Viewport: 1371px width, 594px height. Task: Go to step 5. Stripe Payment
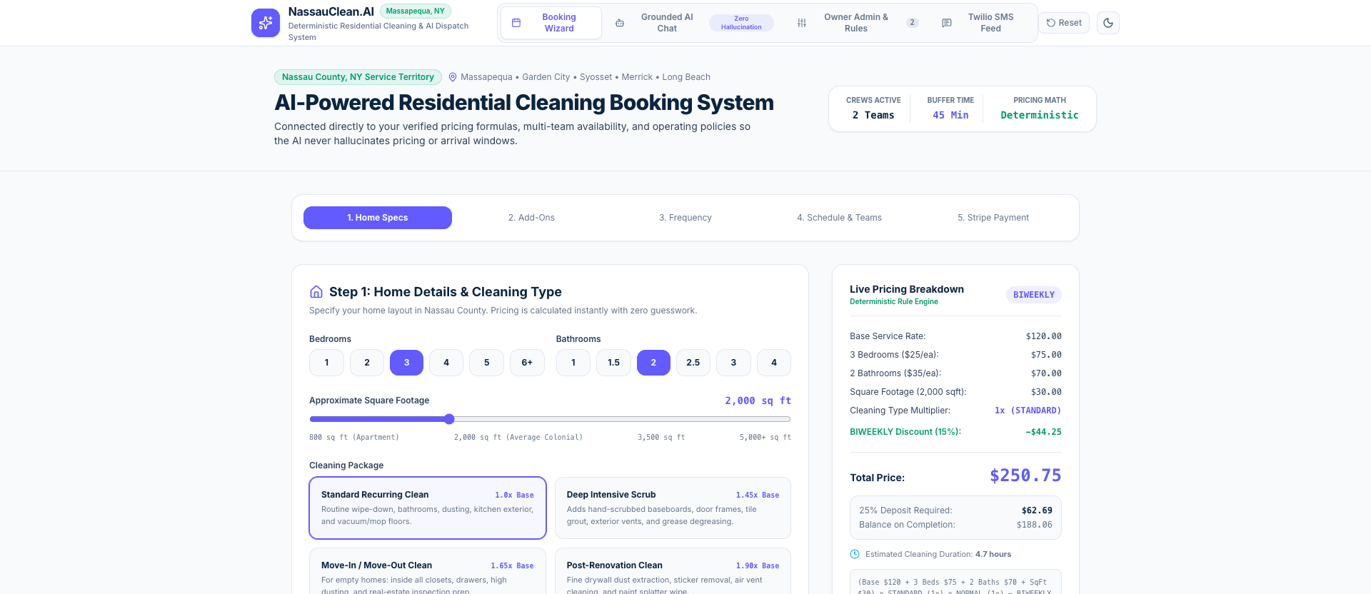point(993,218)
